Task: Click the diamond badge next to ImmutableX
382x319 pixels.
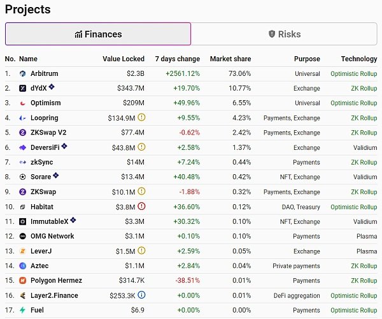Action: click(x=73, y=220)
